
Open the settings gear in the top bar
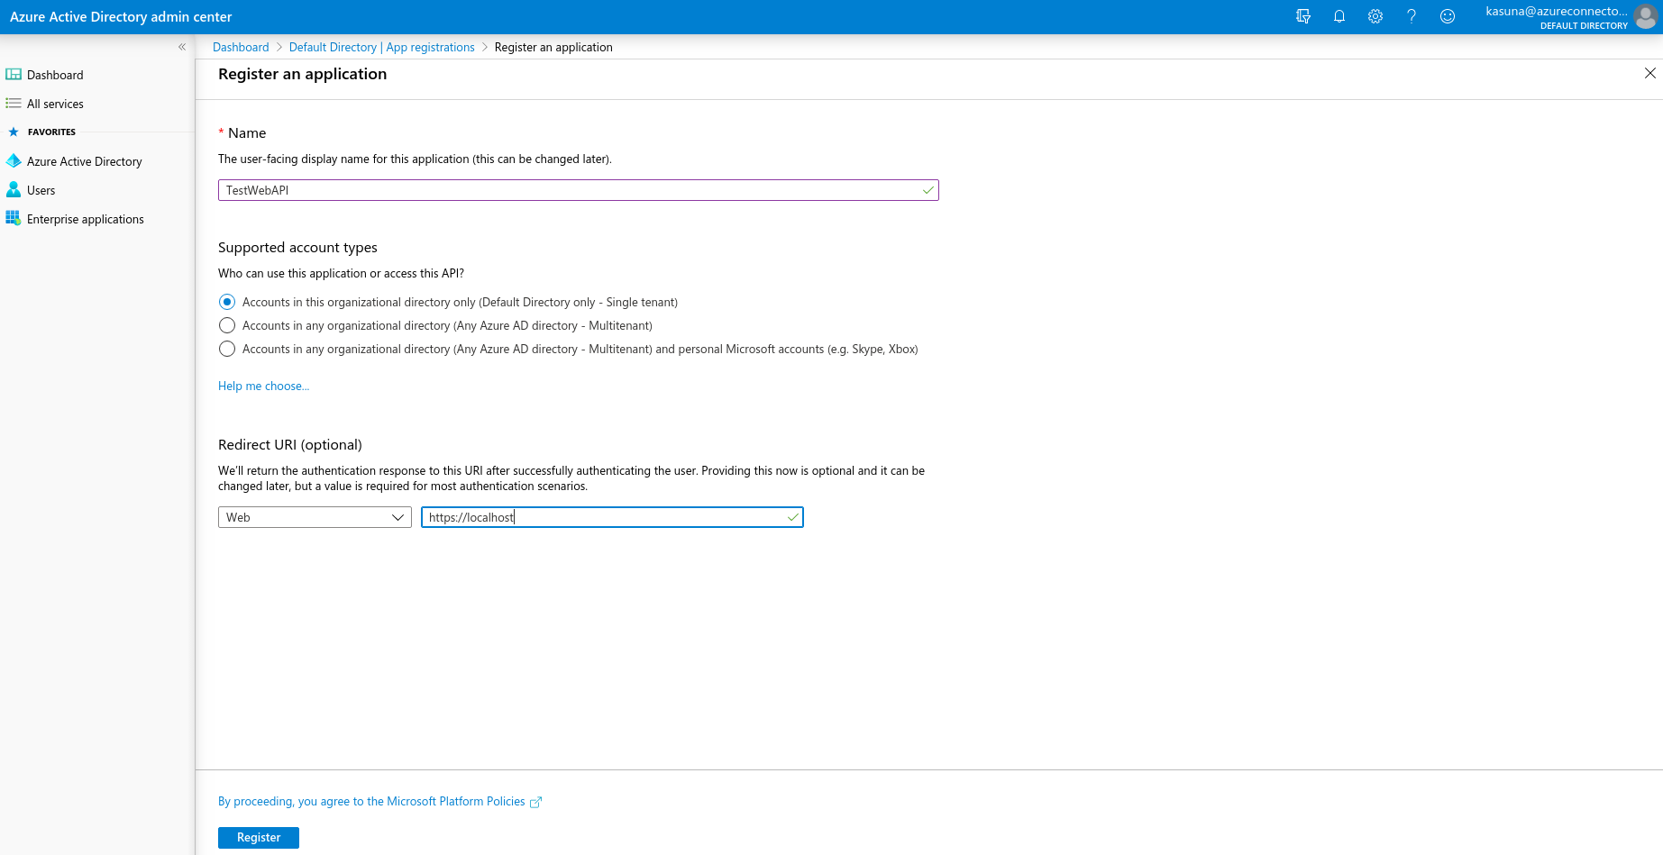point(1375,16)
